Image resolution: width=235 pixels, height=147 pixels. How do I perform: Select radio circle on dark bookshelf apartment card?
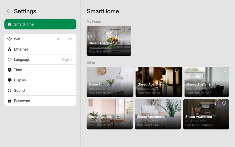point(177,71)
